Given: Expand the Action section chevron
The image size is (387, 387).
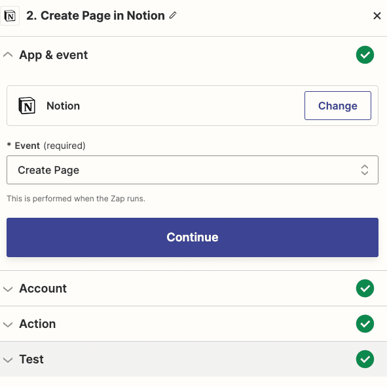Looking at the screenshot, I should click(8, 324).
